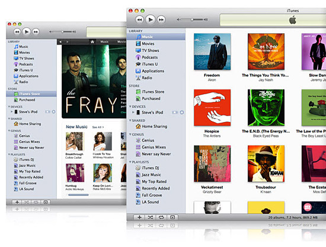The image size is (326, 247).
Task: Adjust volume slider in back iTunes window
Action: coord(62,32)
